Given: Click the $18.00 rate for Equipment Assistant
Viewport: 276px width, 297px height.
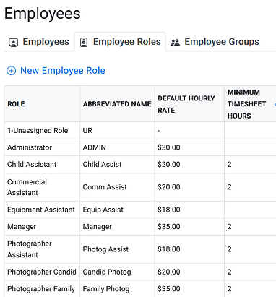Looking at the screenshot, I should (169, 210).
